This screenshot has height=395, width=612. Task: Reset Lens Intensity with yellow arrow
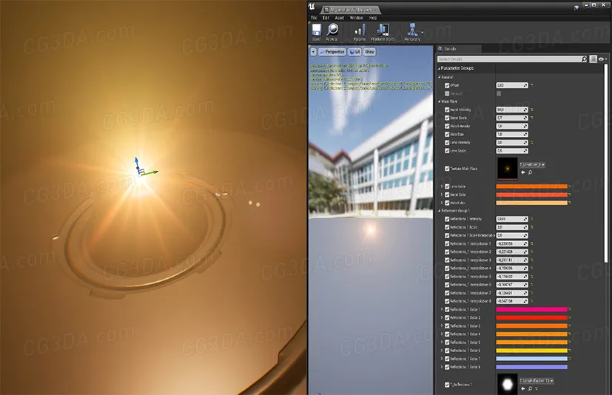(531, 143)
